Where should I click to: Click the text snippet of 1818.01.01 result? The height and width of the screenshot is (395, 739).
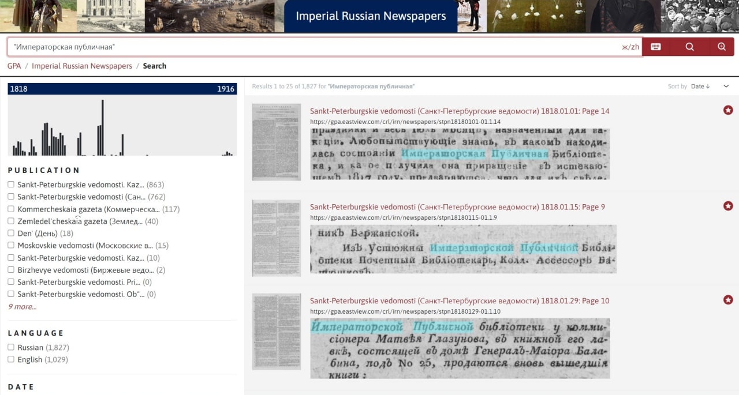coord(460,154)
